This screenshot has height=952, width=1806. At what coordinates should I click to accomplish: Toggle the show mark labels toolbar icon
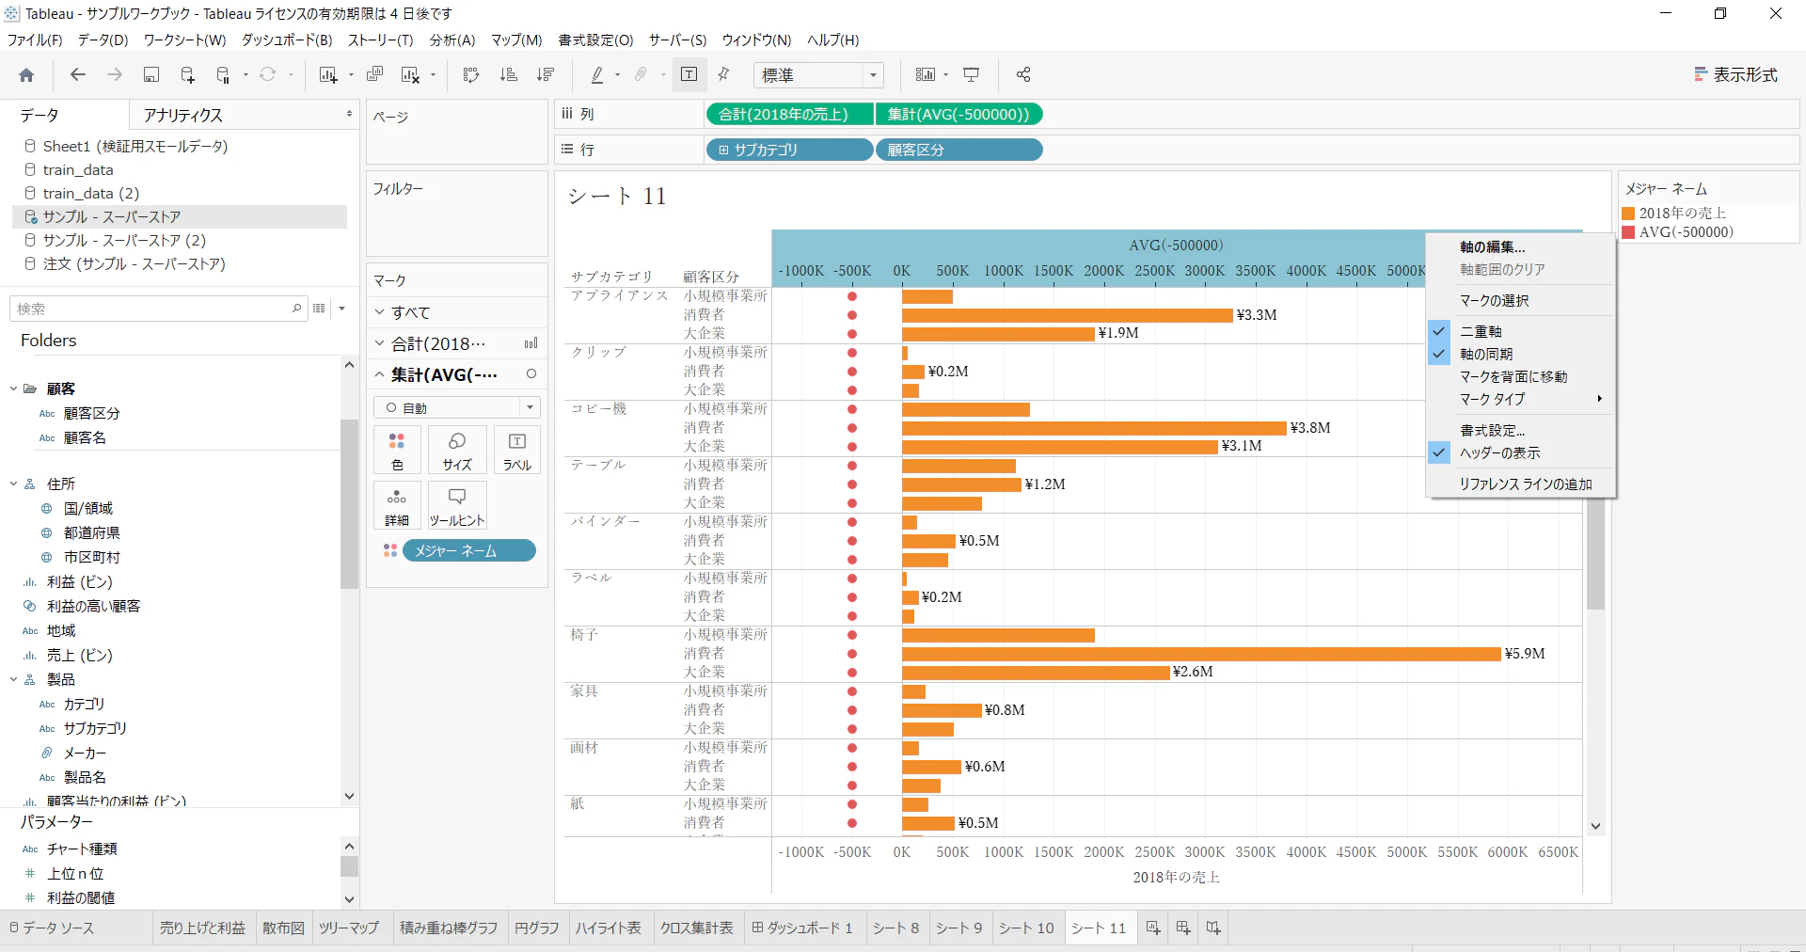(689, 74)
